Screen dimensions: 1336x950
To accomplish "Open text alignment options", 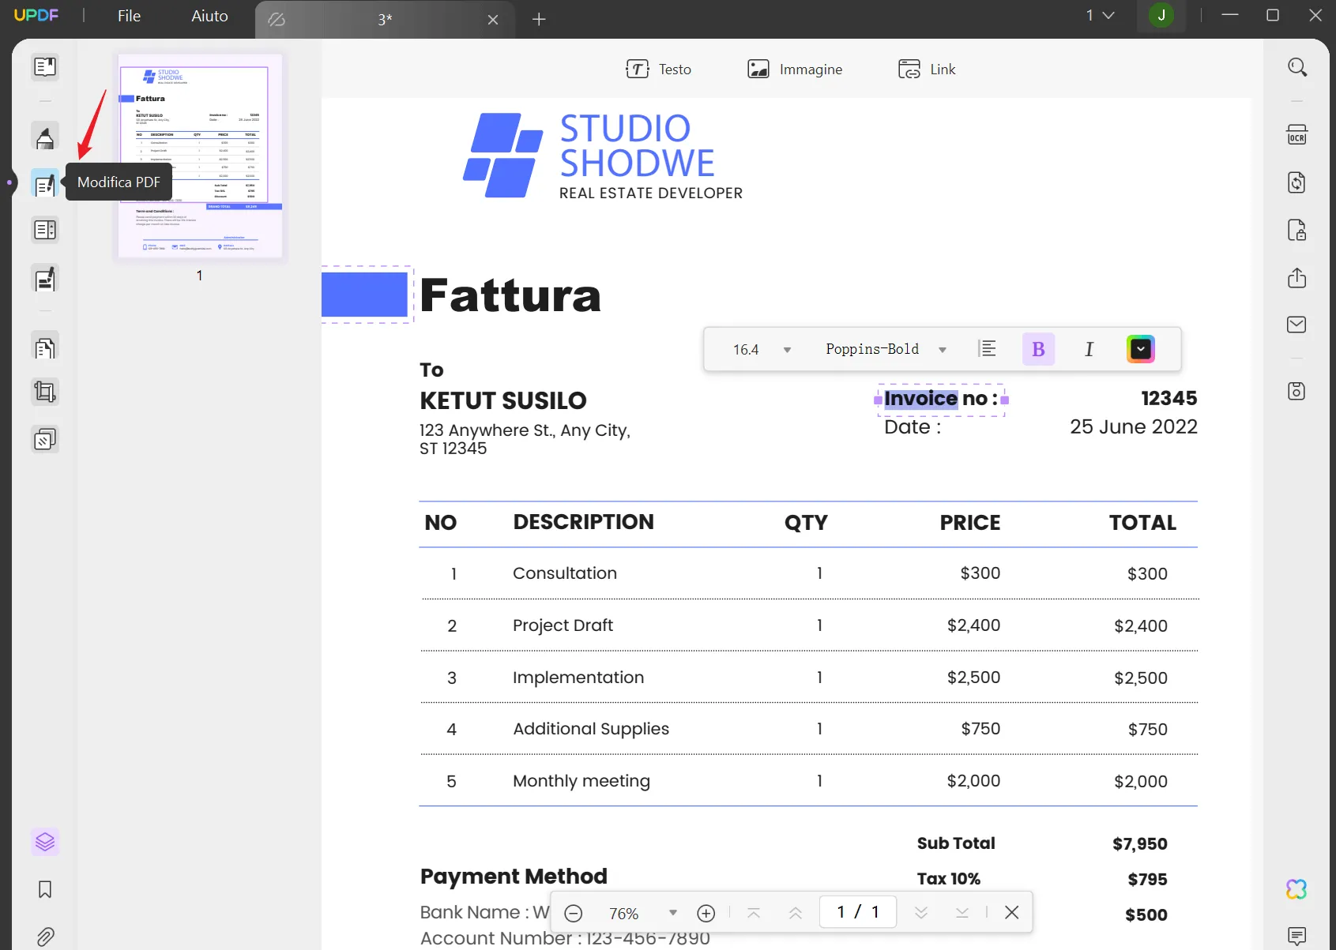I will click(988, 349).
